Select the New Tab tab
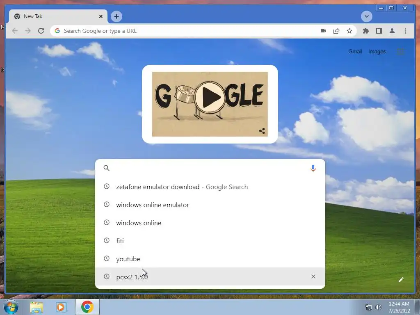 pyautogui.click(x=58, y=16)
